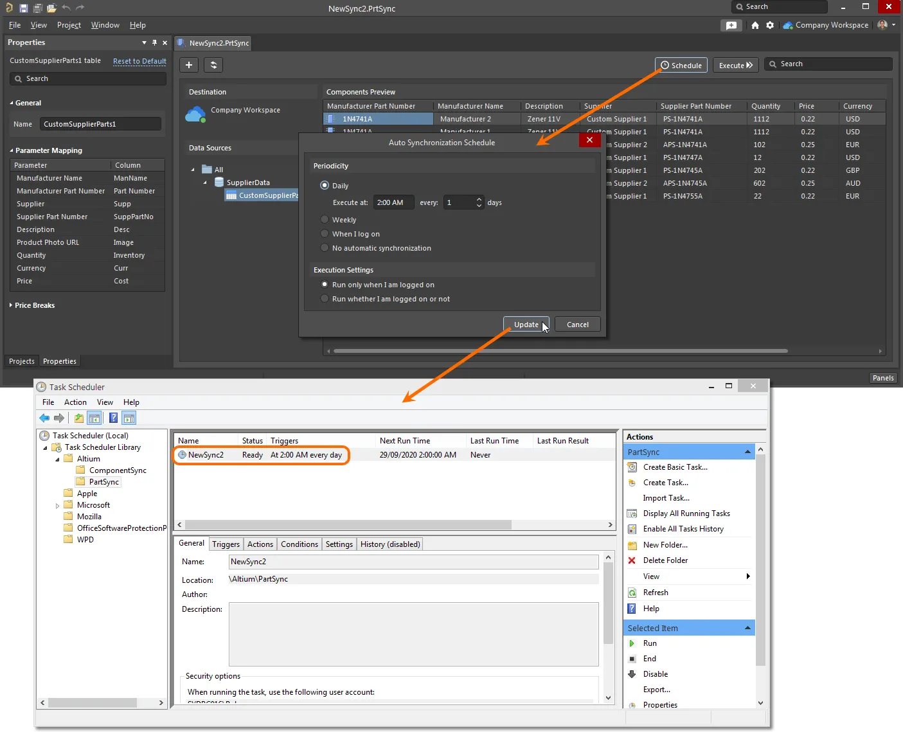Click Create Basic Task icon in Actions
The image size is (903, 732).
coord(632,467)
